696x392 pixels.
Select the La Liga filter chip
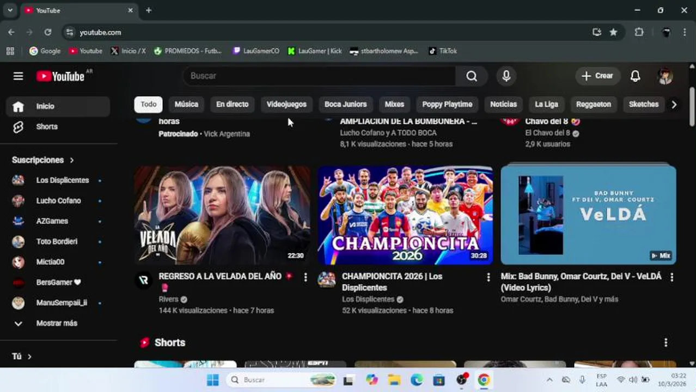click(x=546, y=104)
